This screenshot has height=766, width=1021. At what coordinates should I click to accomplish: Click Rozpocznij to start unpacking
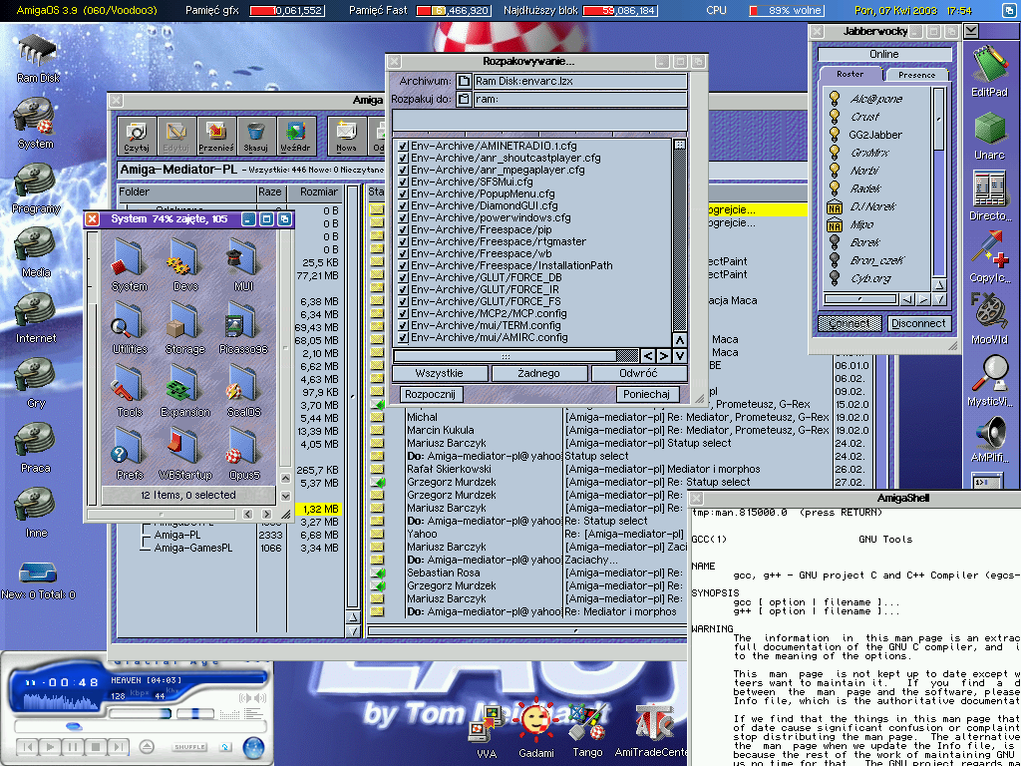pyautogui.click(x=432, y=394)
